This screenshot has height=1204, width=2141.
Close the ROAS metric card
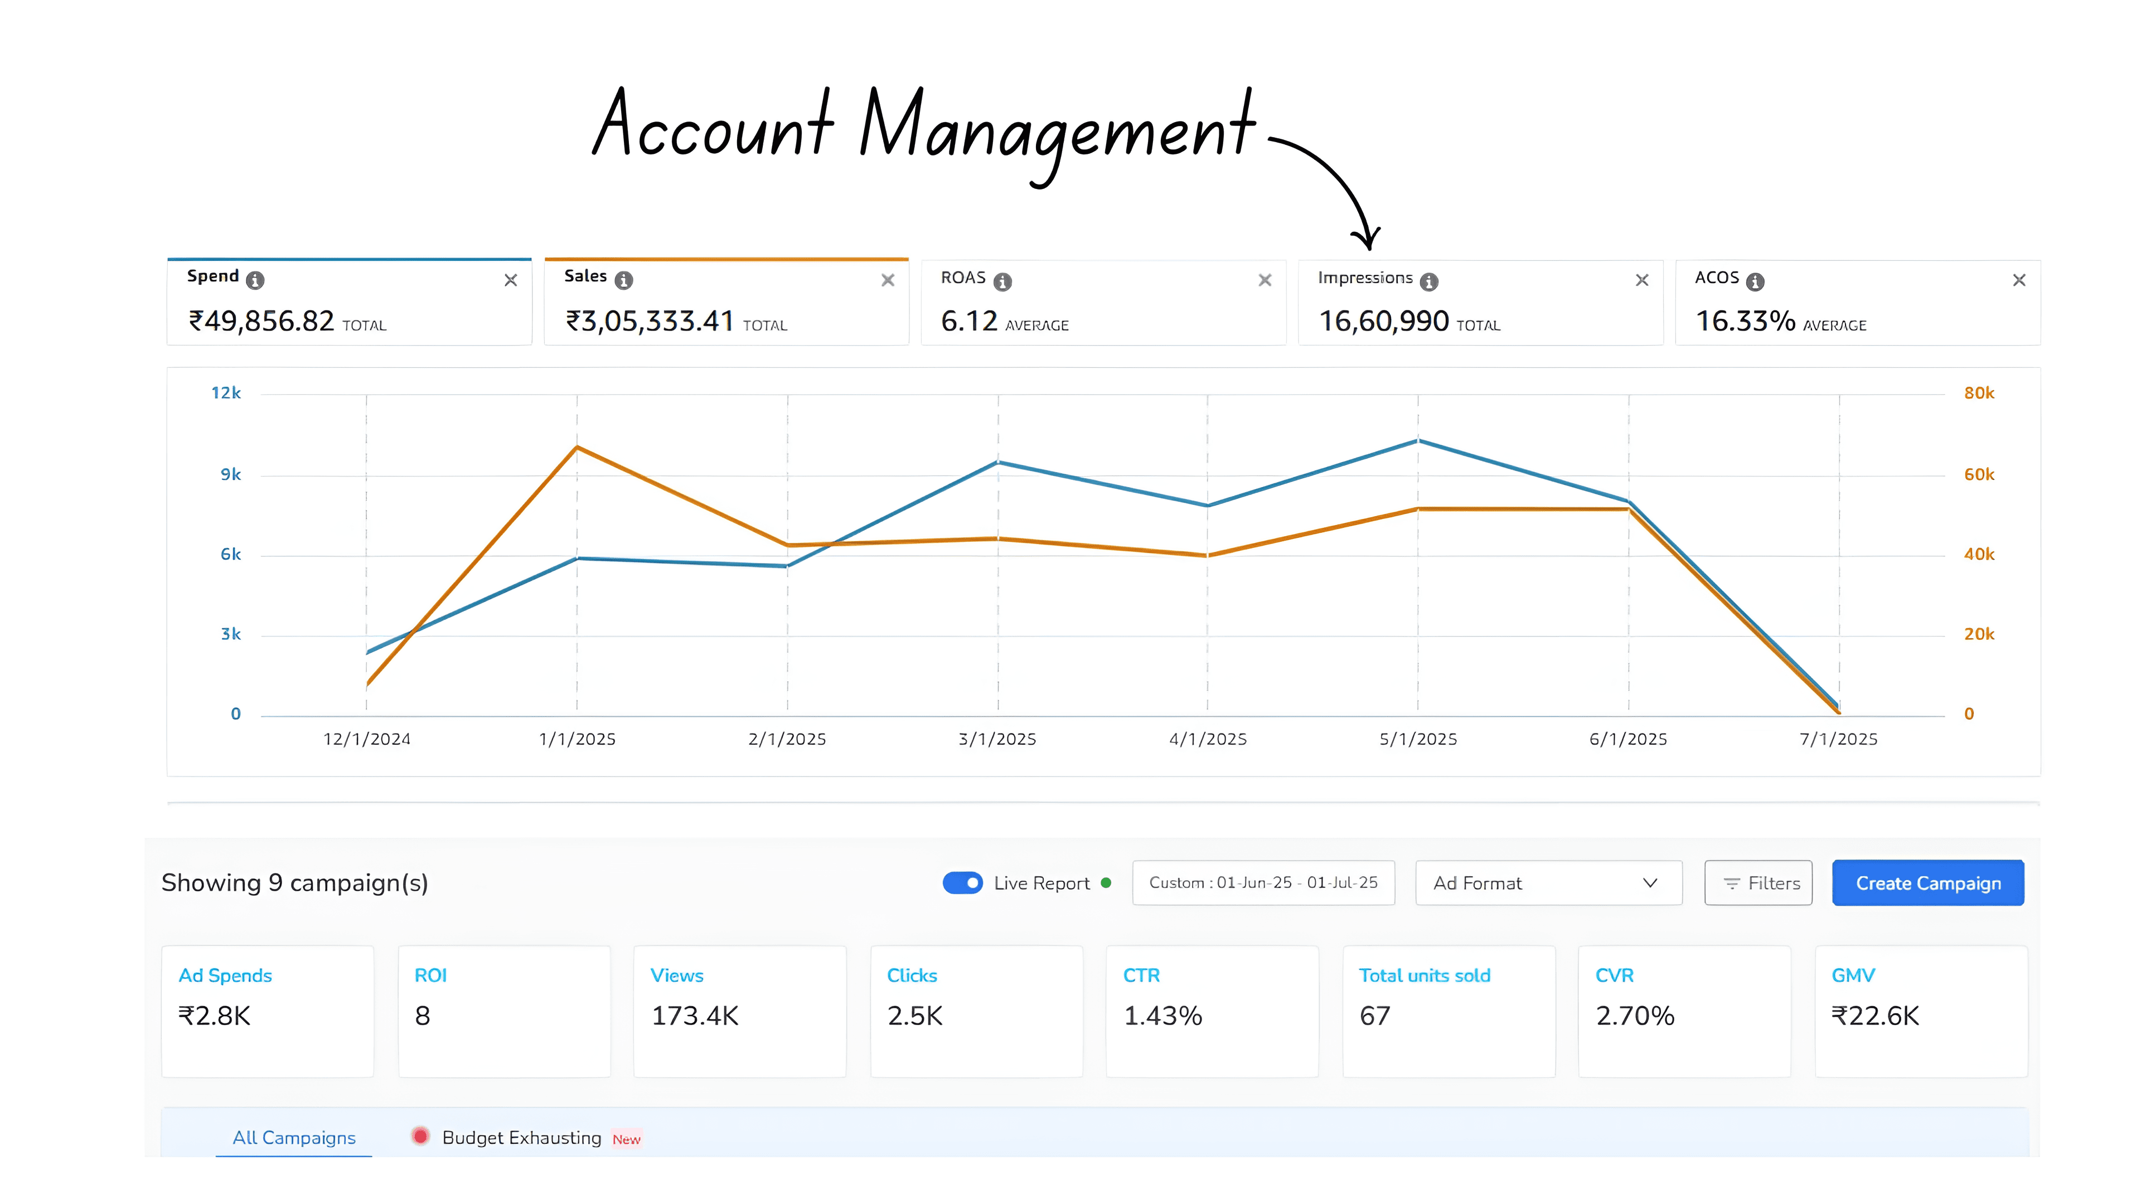click(x=1264, y=281)
